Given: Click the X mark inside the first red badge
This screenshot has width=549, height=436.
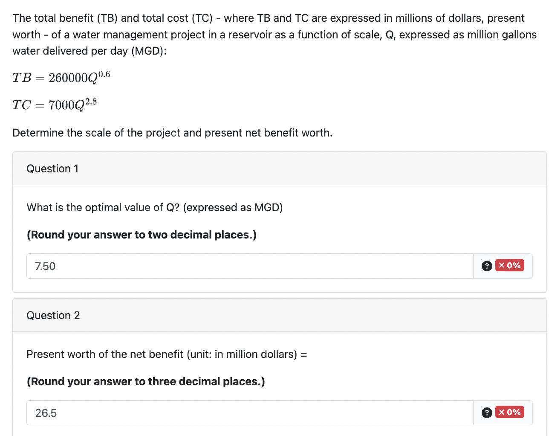Looking at the screenshot, I should [501, 265].
